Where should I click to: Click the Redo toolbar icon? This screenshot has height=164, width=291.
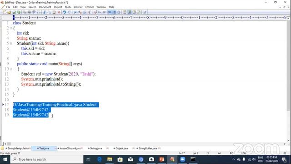coord(69,12)
